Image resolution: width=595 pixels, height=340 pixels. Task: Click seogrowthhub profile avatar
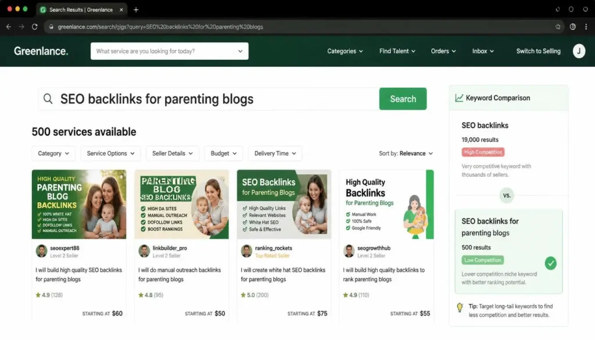[x=349, y=251]
